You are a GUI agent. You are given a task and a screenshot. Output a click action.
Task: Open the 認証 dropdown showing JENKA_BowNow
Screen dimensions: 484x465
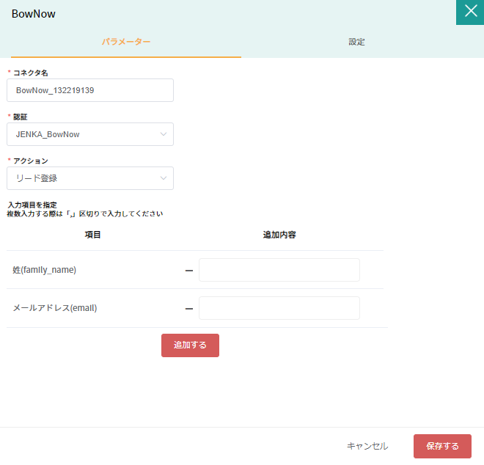90,134
